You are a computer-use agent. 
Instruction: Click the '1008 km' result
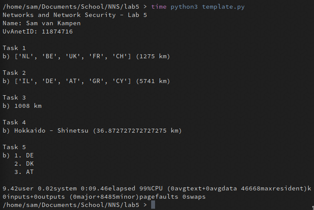[x=28, y=106]
